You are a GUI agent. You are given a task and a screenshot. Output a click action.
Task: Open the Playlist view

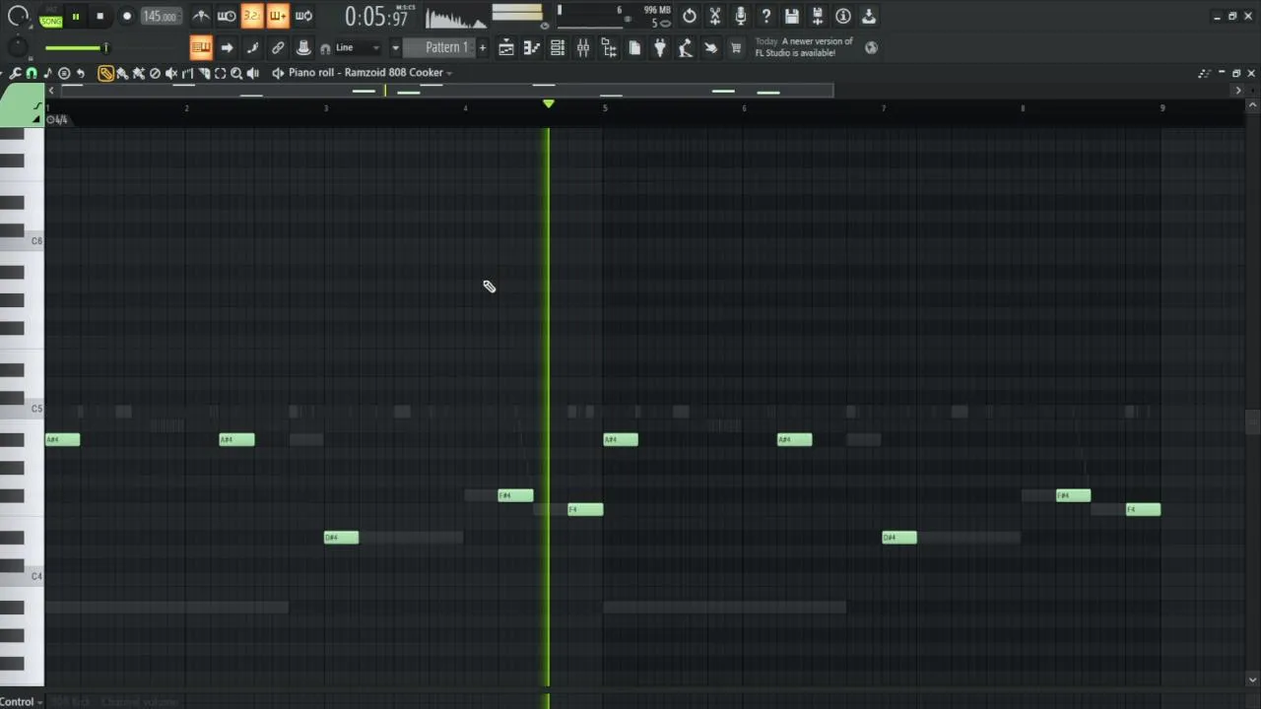click(506, 47)
